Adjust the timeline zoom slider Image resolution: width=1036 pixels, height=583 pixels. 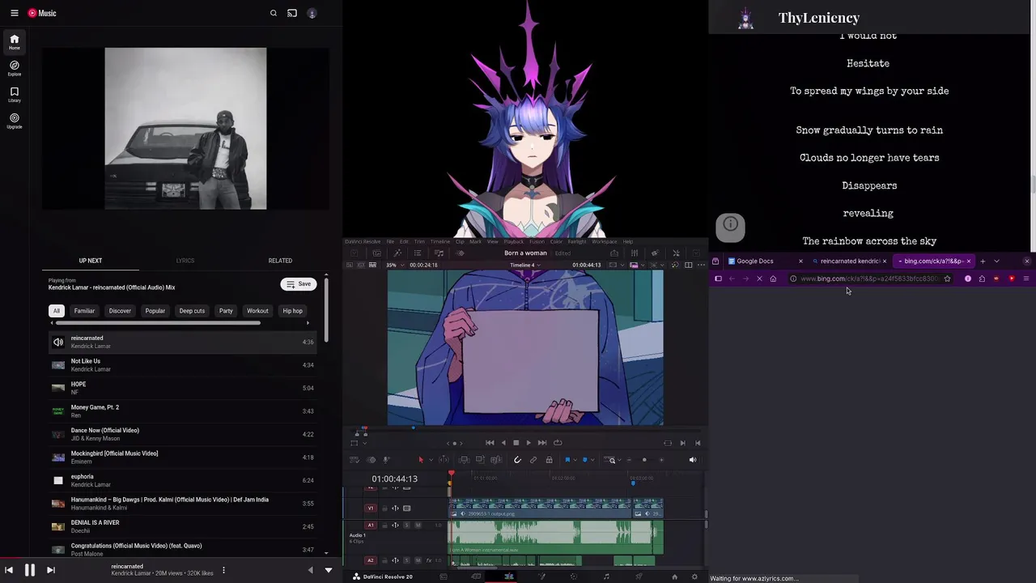(644, 460)
